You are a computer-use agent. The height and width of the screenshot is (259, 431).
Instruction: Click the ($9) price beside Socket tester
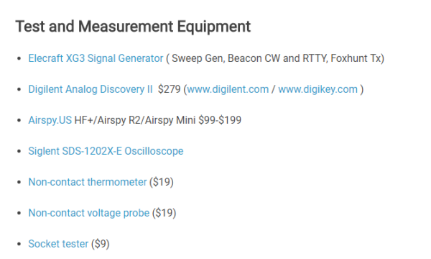pyautogui.click(x=101, y=244)
